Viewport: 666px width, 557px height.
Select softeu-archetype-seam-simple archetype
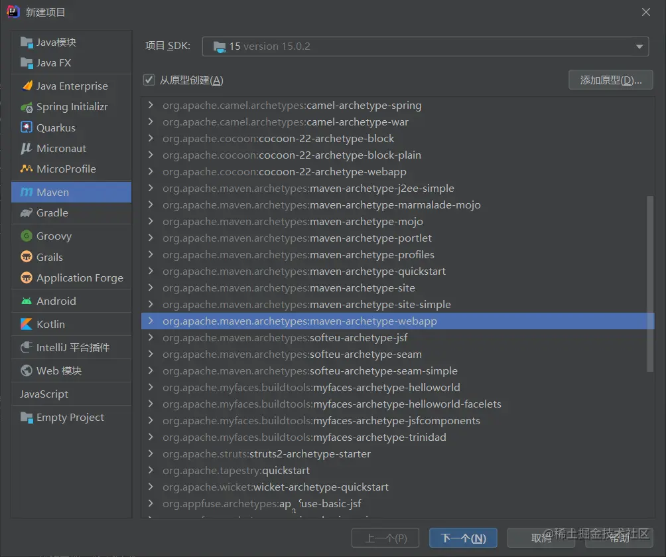click(x=397, y=370)
